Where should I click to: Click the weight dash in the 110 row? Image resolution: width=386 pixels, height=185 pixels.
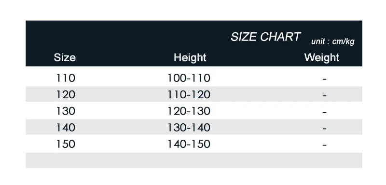[x=324, y=79]
